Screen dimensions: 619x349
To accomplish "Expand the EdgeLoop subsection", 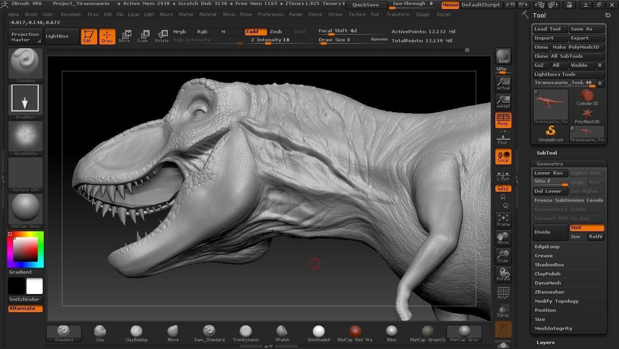I will [x=547, y=247].
